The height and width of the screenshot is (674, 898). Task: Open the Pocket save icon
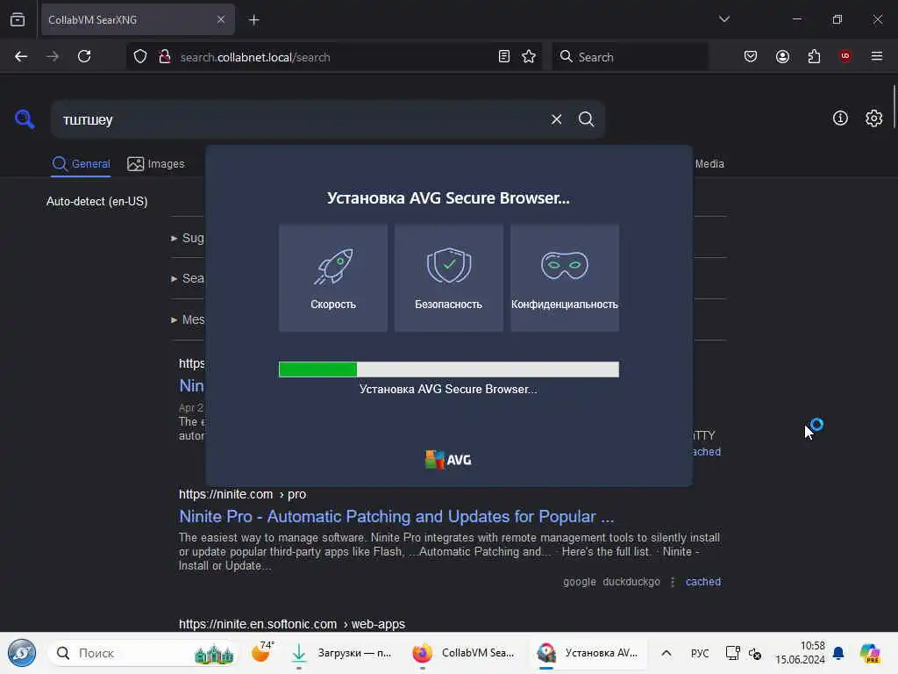click(x=751, y=56)
